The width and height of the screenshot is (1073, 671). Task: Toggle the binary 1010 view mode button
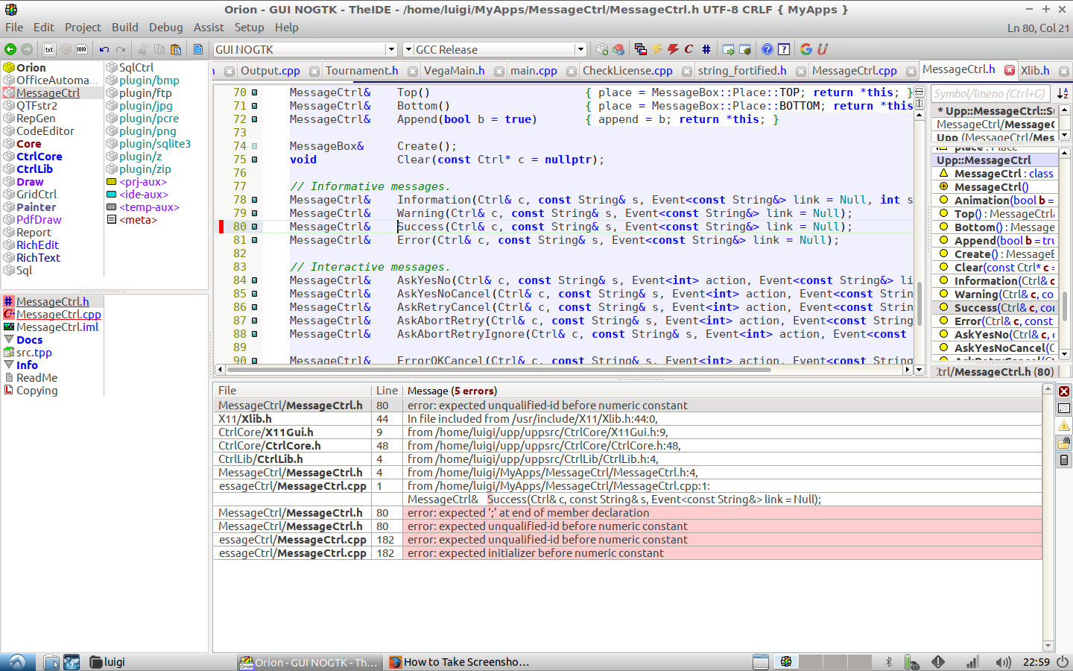[82, 49]
